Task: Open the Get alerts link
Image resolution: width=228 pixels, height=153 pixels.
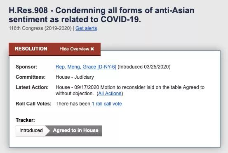Action: coord(86,28)
